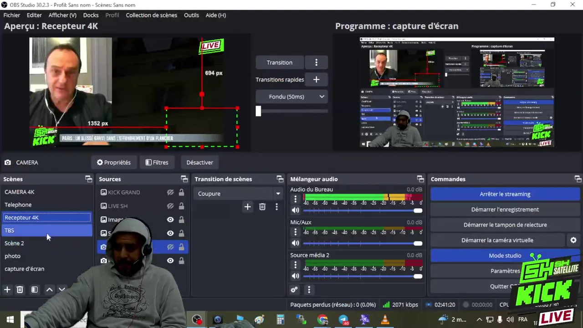
Task: Open scene filters icon in Scènes toolbar
Action: pos(35,290)
